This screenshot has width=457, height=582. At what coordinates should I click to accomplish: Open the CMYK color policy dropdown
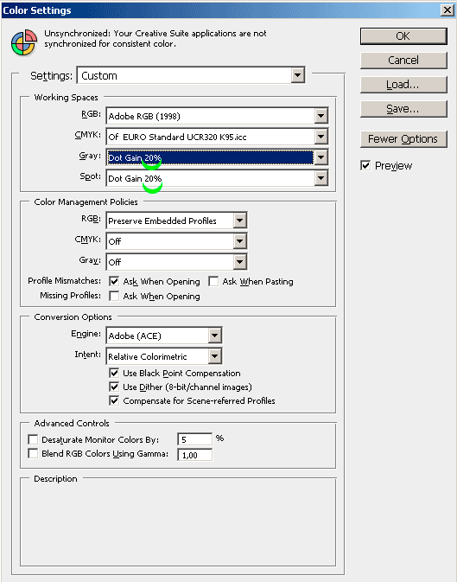tap(176, 241)
